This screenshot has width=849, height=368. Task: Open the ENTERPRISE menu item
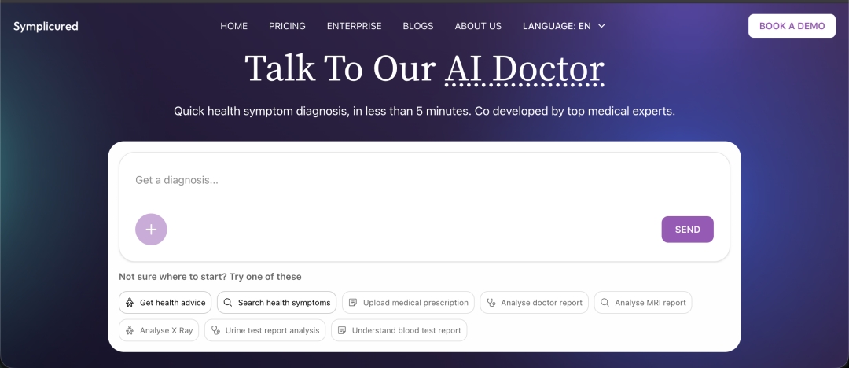click(354, 26)
